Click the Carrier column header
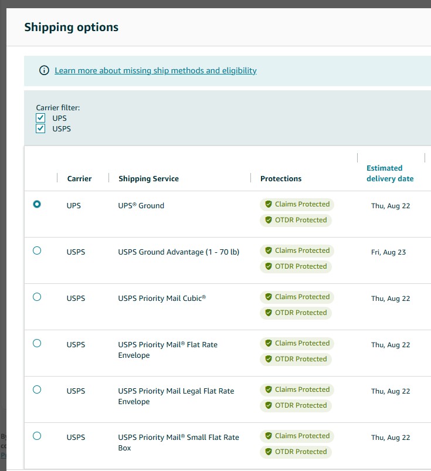This screenshot has width=431, height=471. 79,179
